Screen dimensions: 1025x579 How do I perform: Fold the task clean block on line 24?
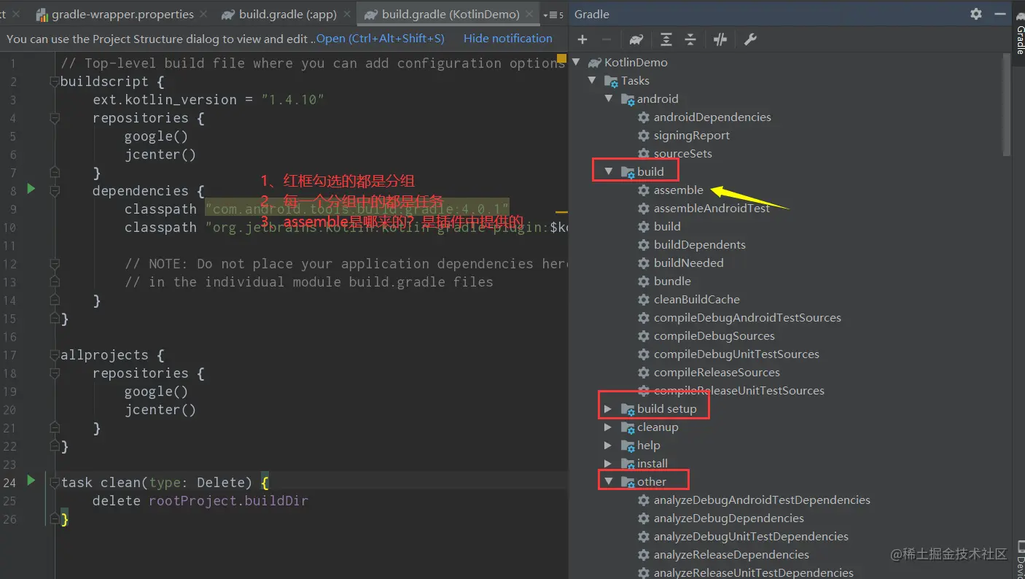point(54,482)
